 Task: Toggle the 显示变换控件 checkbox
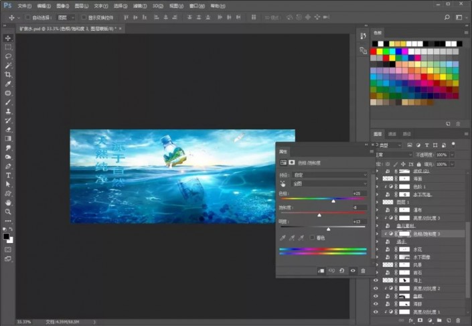coord(84,17)
